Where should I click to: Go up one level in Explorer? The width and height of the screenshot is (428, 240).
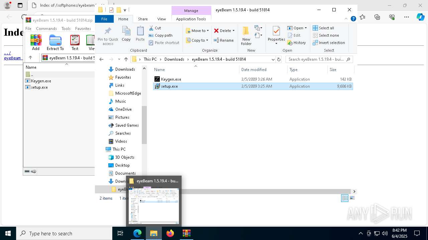pyautogui.click(x=126, y=59)
